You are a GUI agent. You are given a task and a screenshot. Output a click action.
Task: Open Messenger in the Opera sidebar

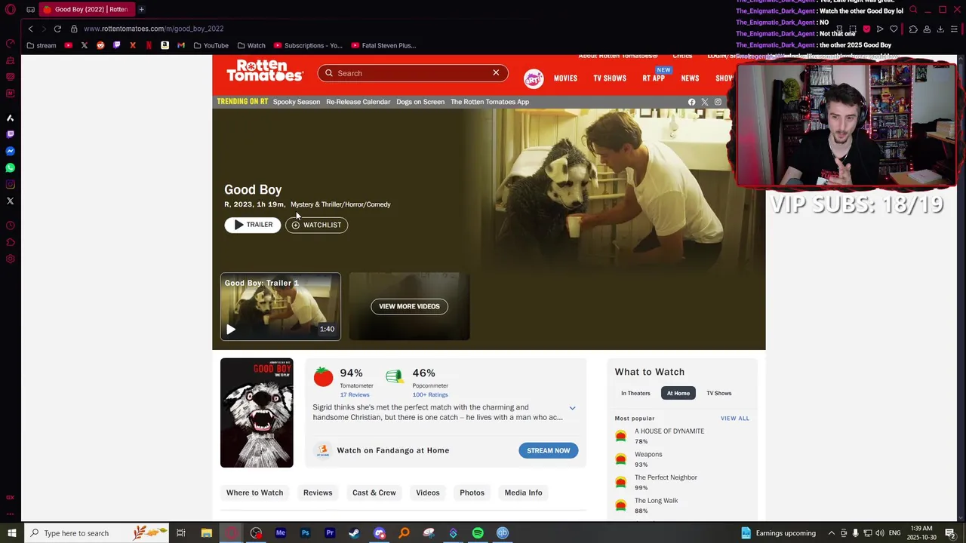tap(11, 151)
